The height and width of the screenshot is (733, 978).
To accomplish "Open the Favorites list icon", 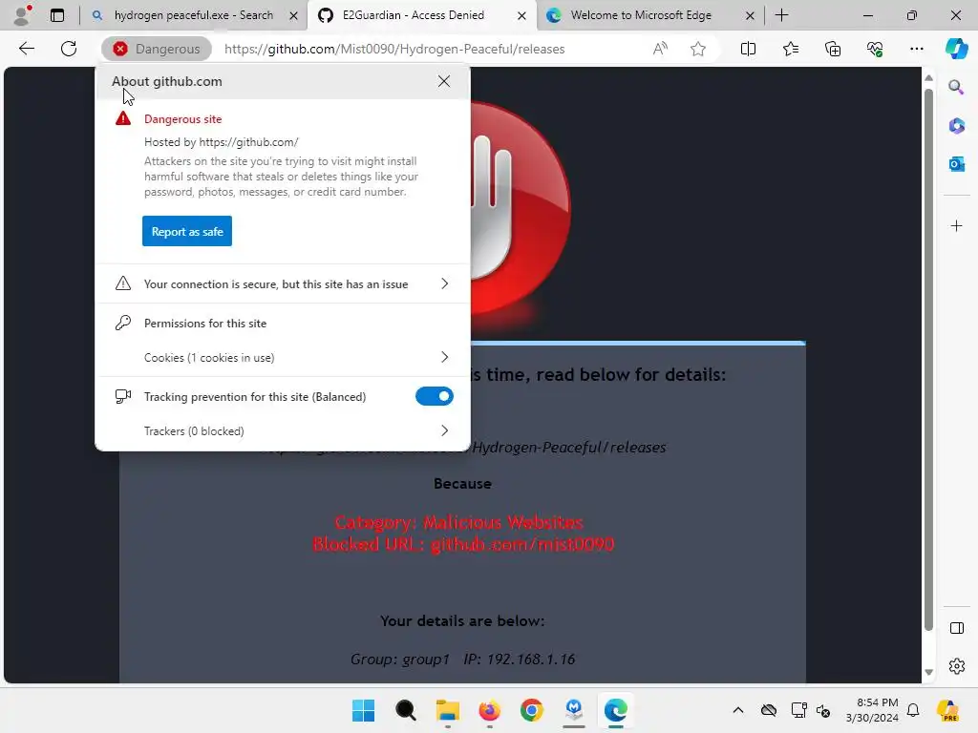I will coord(790,49).
